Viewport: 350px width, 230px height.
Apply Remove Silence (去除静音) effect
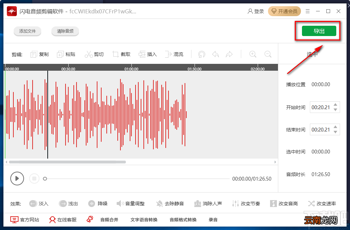tap(170, 204)
